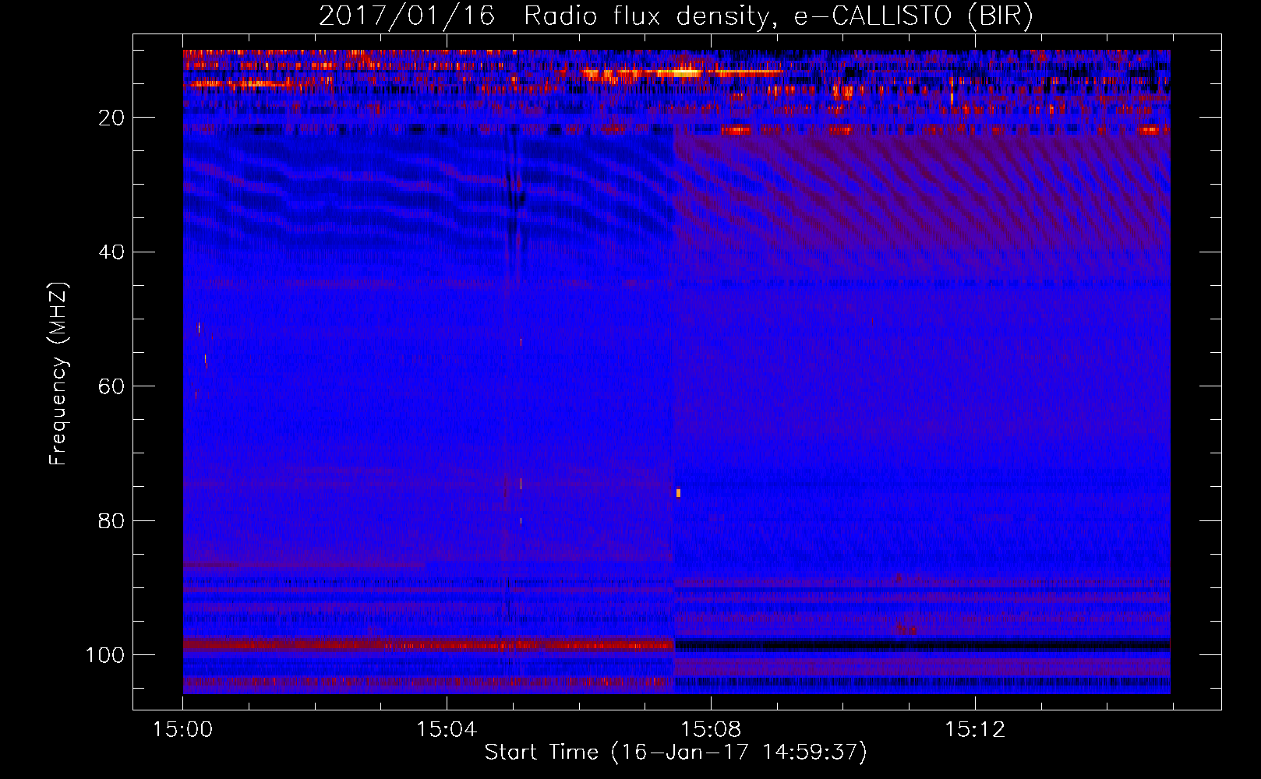
Task: Click the '80' frequency tick label
Action: (x=111, y=521)
